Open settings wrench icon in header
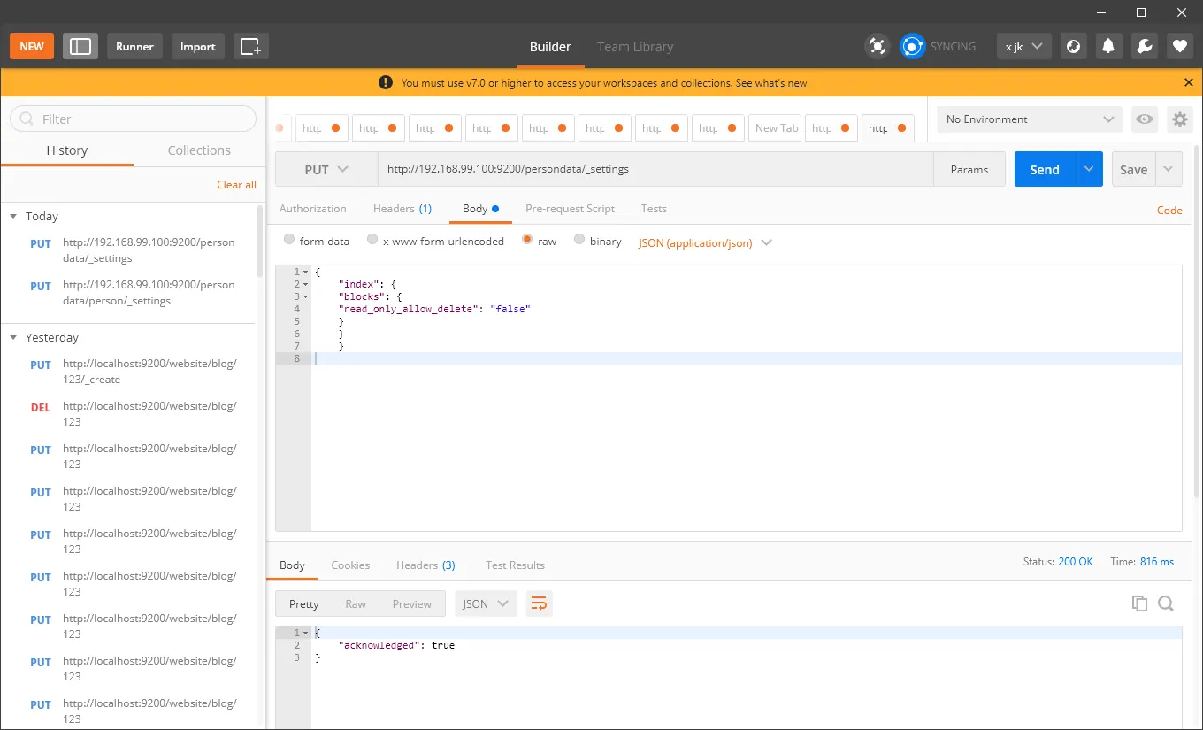The height and width of the screenshot is (730, 1203). coord(1145,46)
